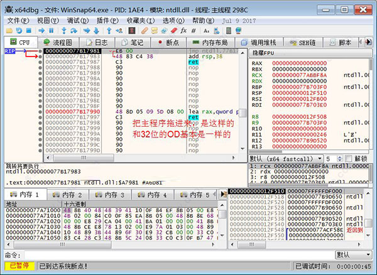Open comments with the yellow notes icon
The height and width of the screenshot is (275, 377).
coord(155,31)
